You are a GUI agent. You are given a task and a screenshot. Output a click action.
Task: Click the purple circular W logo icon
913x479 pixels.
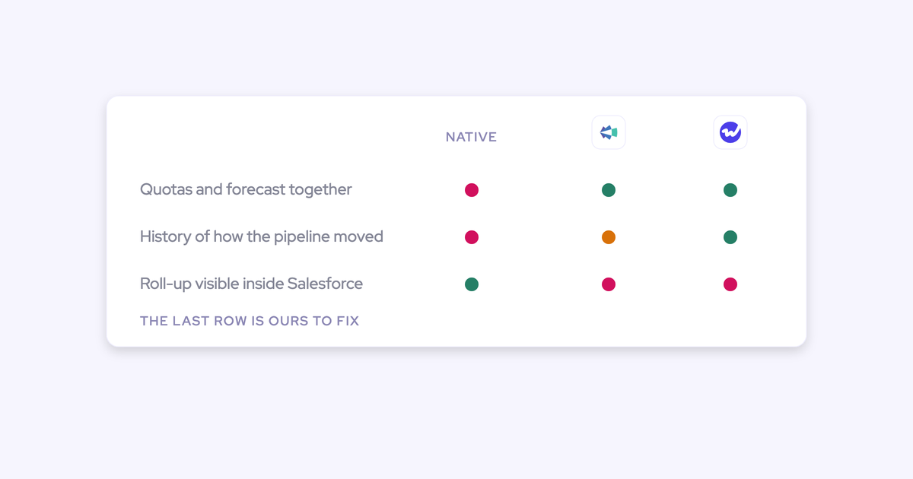730,132
